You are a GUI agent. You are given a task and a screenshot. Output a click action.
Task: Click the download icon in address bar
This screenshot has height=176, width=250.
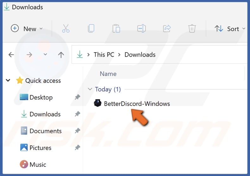pos(80,54)
